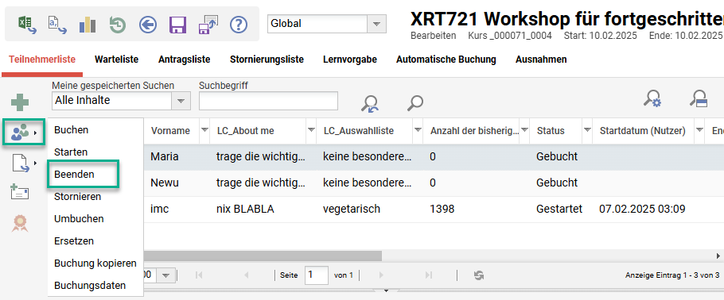The height and width of the screenshot is (300, 724).
Task: Open the Global dropdown
Action: (x=376, y=24)
